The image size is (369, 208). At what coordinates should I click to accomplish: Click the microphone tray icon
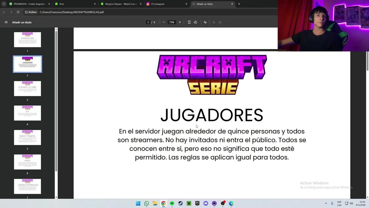pyautogui.click(x=332, y=203)
